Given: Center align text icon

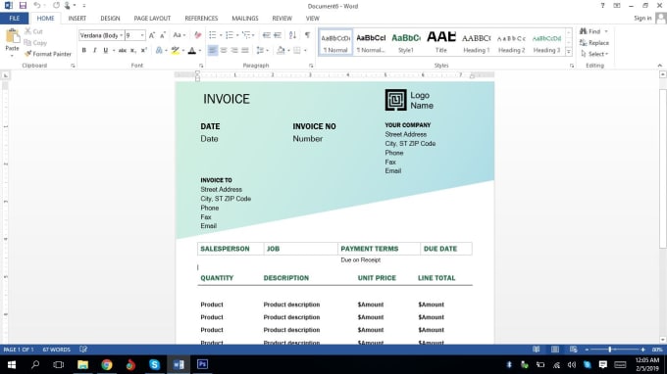Looking at the screenshot, I should (224, 51).
